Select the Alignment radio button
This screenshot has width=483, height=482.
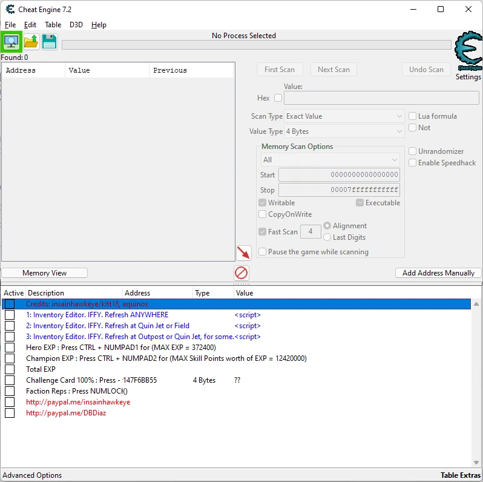pos(327,226)
